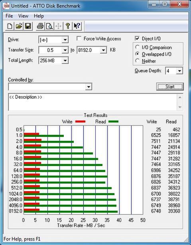Open a saved benchmark file icon
The width and height of the screenshot is (191, 245).
[19, 26]
